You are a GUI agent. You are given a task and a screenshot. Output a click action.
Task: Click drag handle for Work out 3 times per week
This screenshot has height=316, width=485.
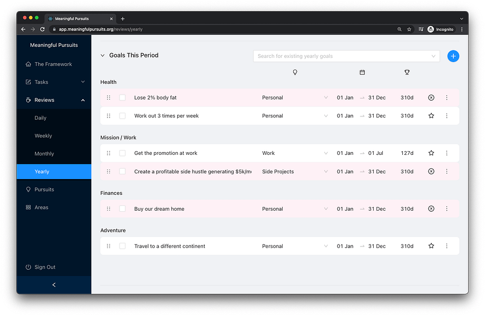108,116
